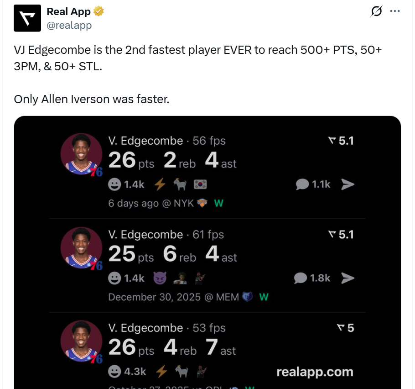
Task: Open the @realapp handle link
Action: point(69,26)
